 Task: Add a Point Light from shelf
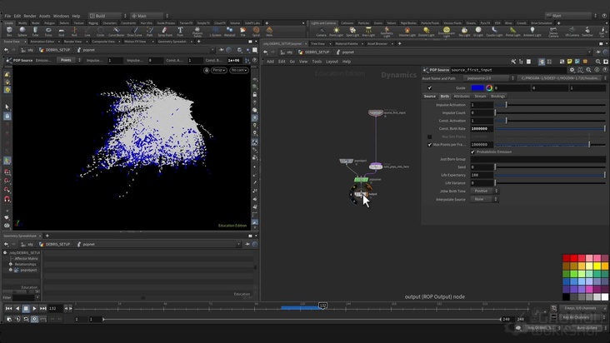pos(336,31)
